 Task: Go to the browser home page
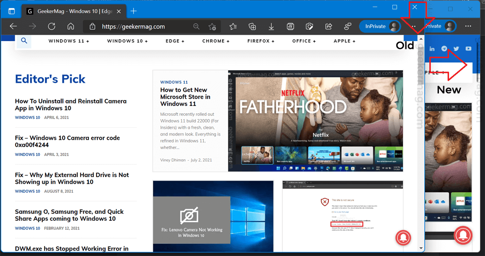70,27
